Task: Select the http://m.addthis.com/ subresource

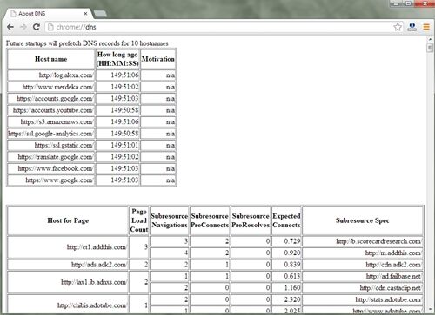Action: (x=363, y=253)
